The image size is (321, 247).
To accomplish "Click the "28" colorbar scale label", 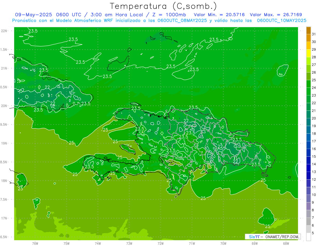I will (x=314, y=57).
